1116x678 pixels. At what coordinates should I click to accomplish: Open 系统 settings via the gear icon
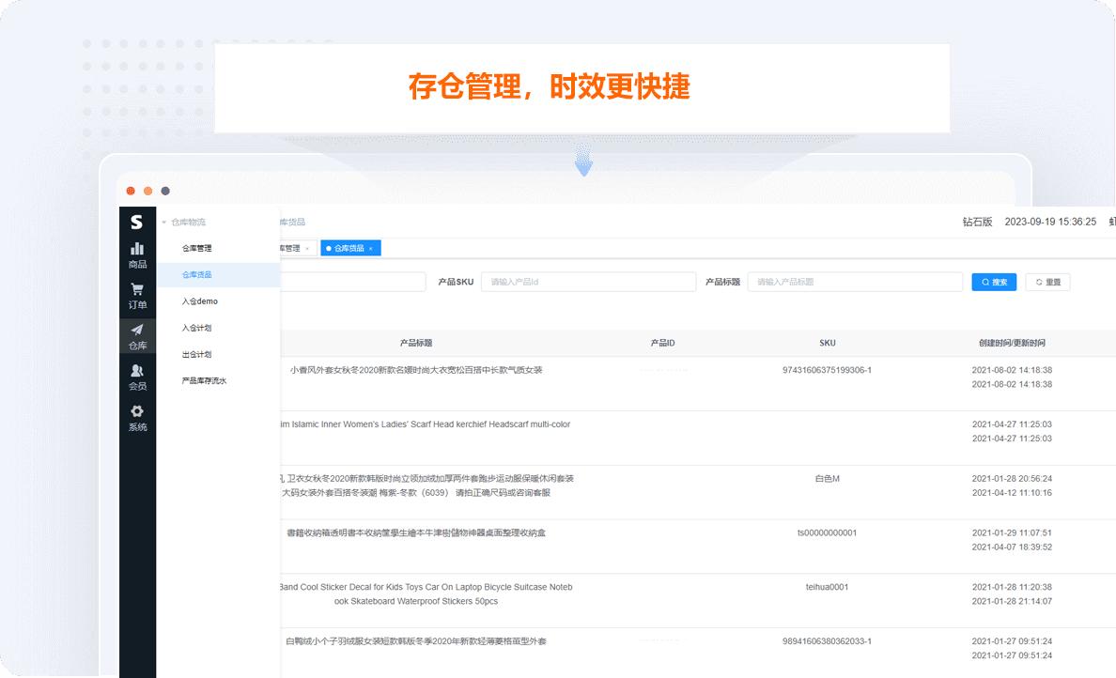(137, 411)
